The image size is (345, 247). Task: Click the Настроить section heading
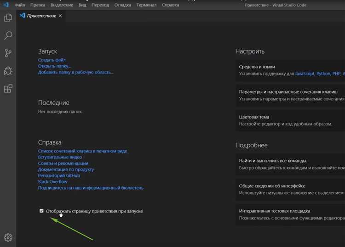point(250,51)
